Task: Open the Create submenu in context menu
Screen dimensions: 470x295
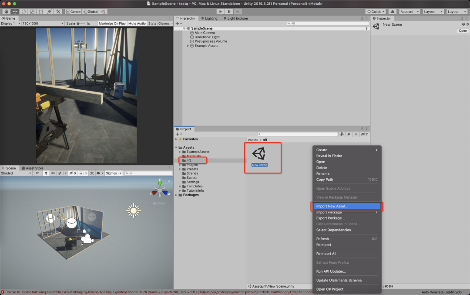Action: point(347,150)
